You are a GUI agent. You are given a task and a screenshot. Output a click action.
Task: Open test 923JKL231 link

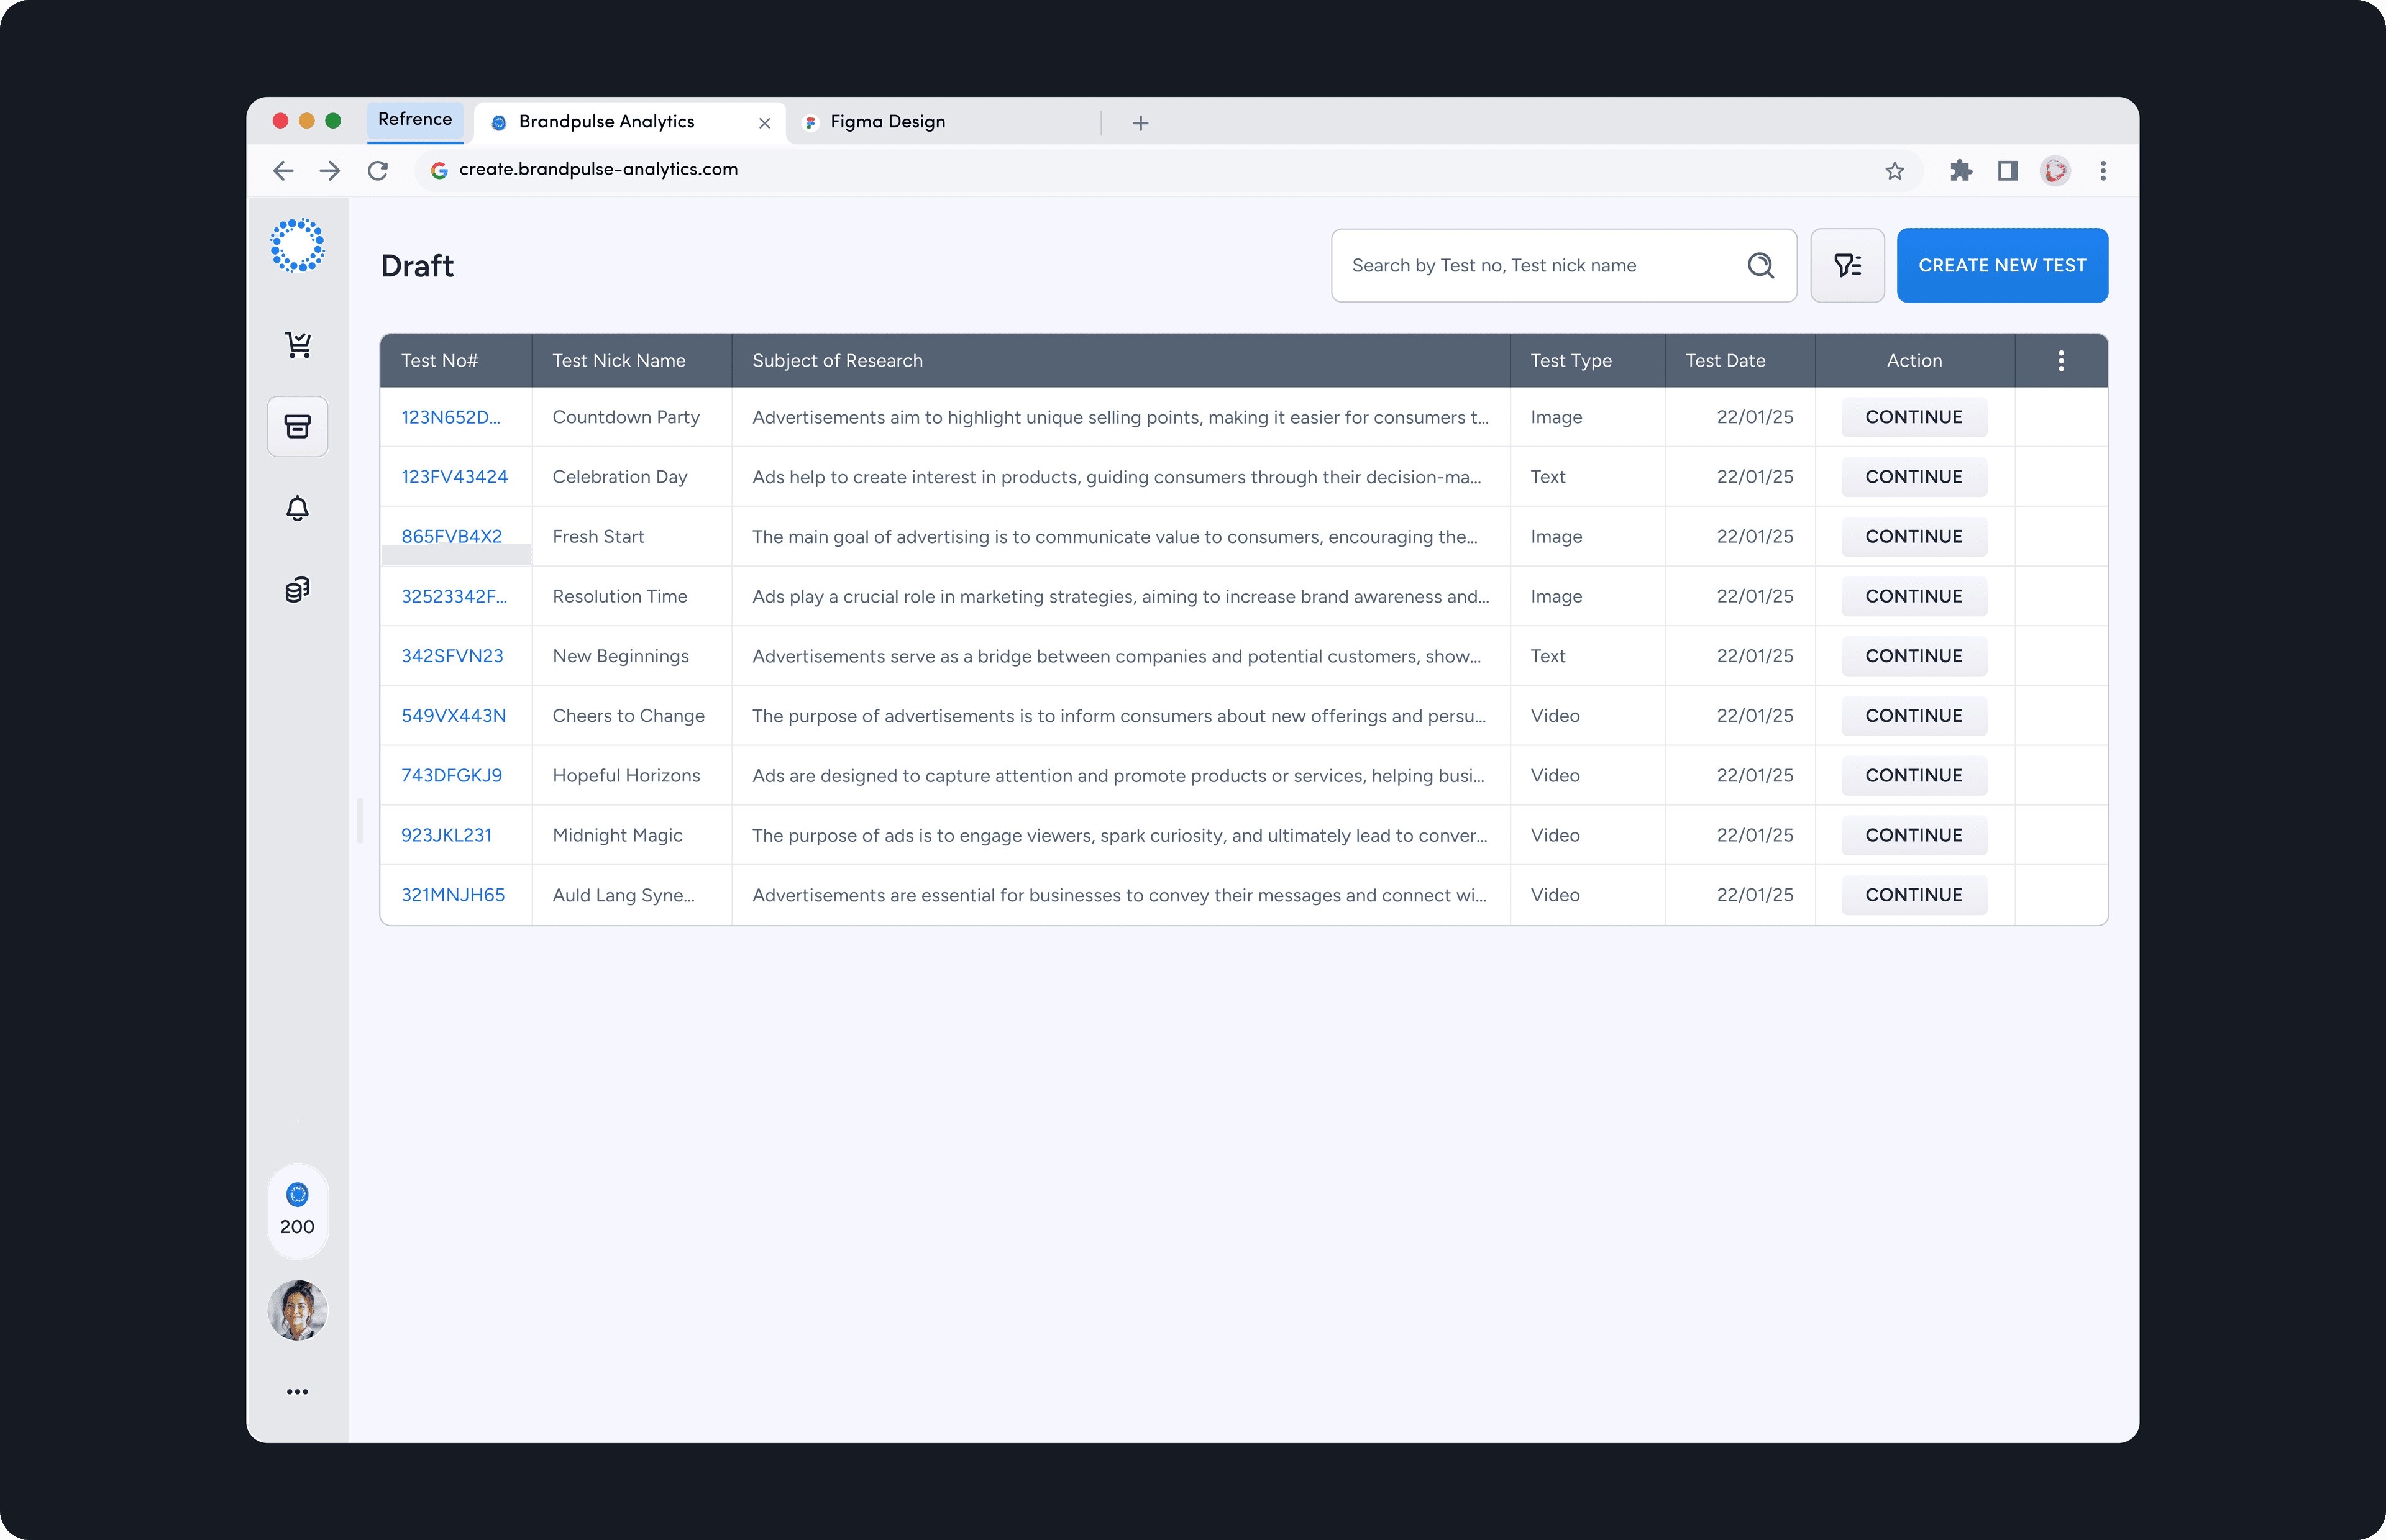(x=446, y=835)
